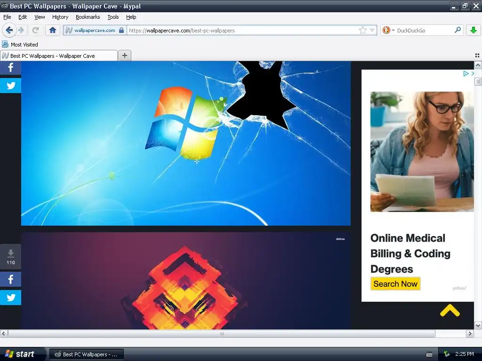Expand the URL bar history dropdown arrow
Viewport: 482px width, 361px height.
coord(372,30)
